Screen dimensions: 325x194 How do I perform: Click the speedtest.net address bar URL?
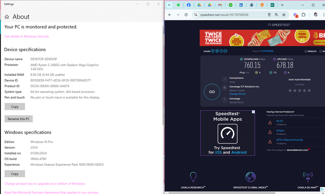[224, 15]
